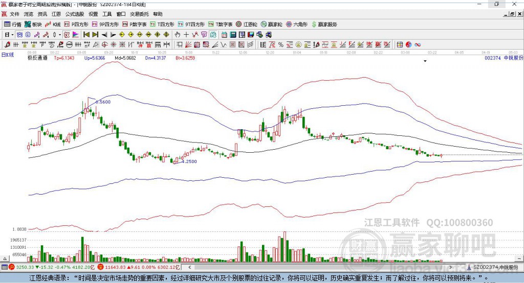Launch the 赢家轮 wheel tool
Viewport: 524px width, 283px height.
coord(272,25)
